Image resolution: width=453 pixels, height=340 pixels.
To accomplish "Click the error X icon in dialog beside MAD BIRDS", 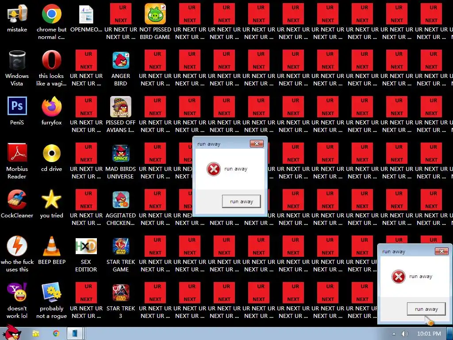I will [214, 169].
